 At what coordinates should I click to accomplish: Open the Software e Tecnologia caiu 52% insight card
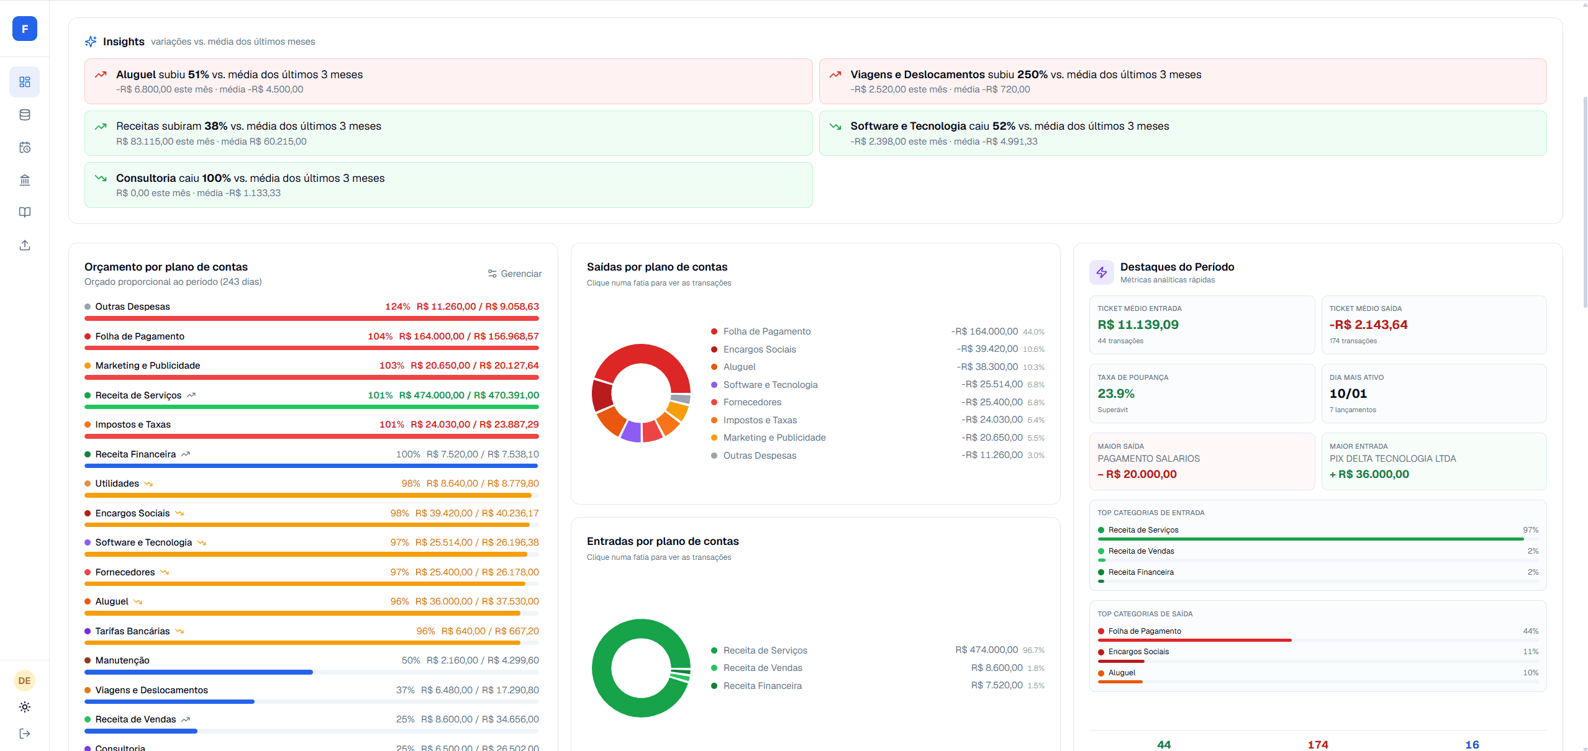[1182, 133]
